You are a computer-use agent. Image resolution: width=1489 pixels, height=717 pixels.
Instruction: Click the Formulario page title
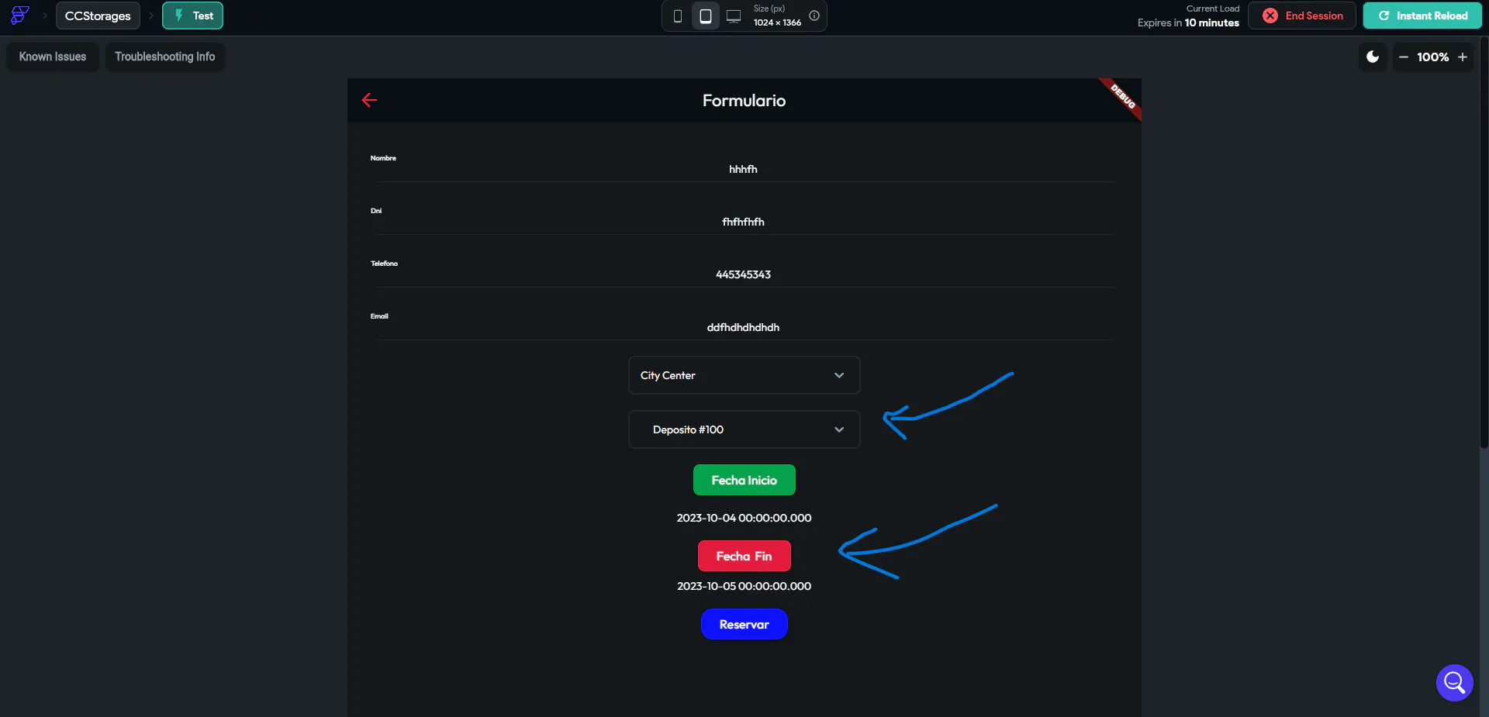click(x=744, y=100)
